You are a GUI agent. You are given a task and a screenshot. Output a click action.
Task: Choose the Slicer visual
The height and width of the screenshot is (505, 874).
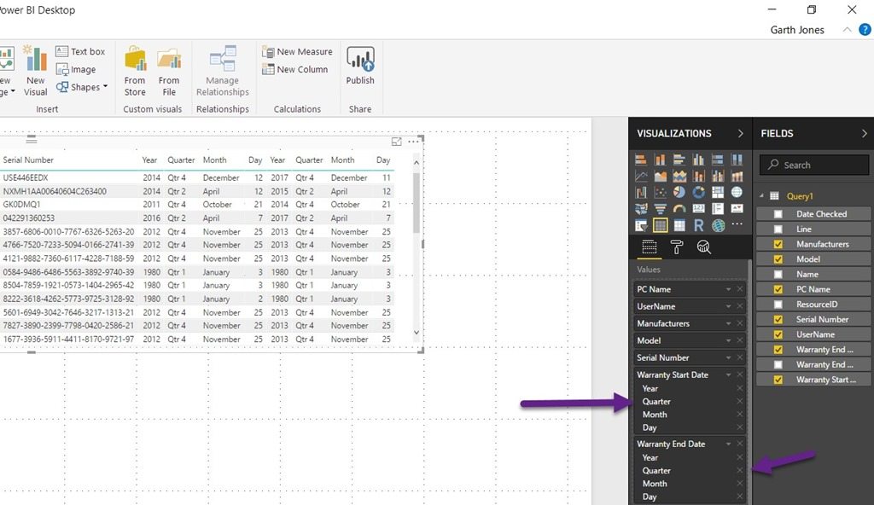tap(641, 226)
